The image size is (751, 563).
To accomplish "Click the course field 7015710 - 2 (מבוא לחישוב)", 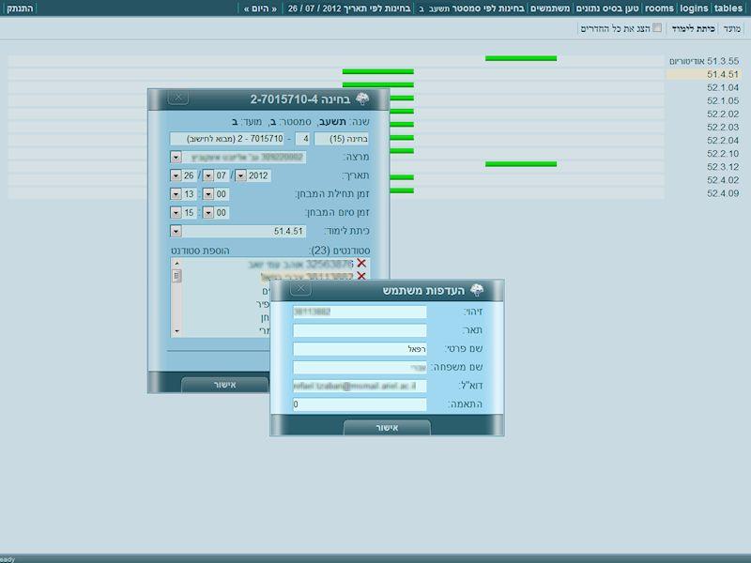I will pos(226,139).
